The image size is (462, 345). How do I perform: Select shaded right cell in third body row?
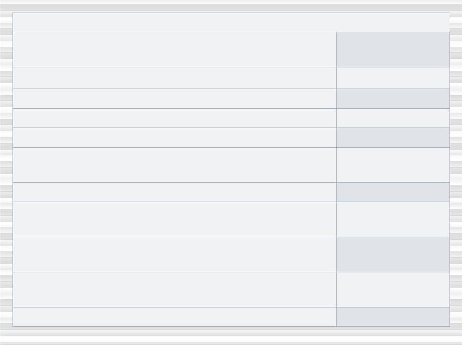click(x=393, y=99)
